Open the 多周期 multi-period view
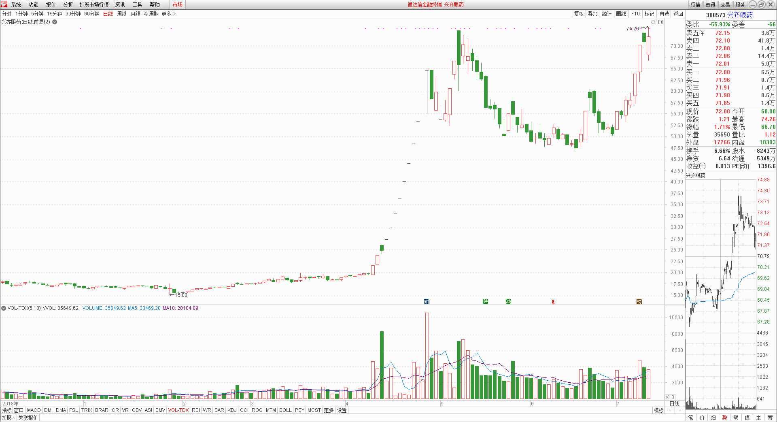The image size is (777, 422). (x=151, y=14)
